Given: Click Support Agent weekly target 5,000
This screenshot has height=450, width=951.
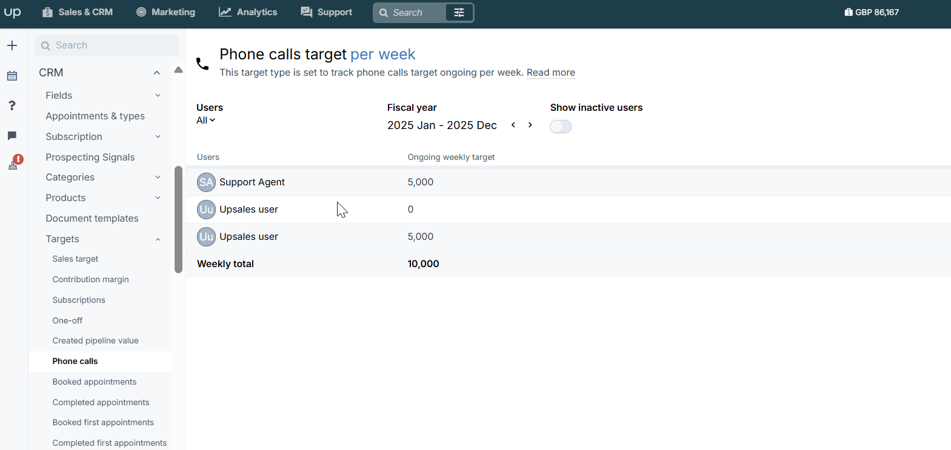Looking at the screenshot, I should tap(421, 182).
